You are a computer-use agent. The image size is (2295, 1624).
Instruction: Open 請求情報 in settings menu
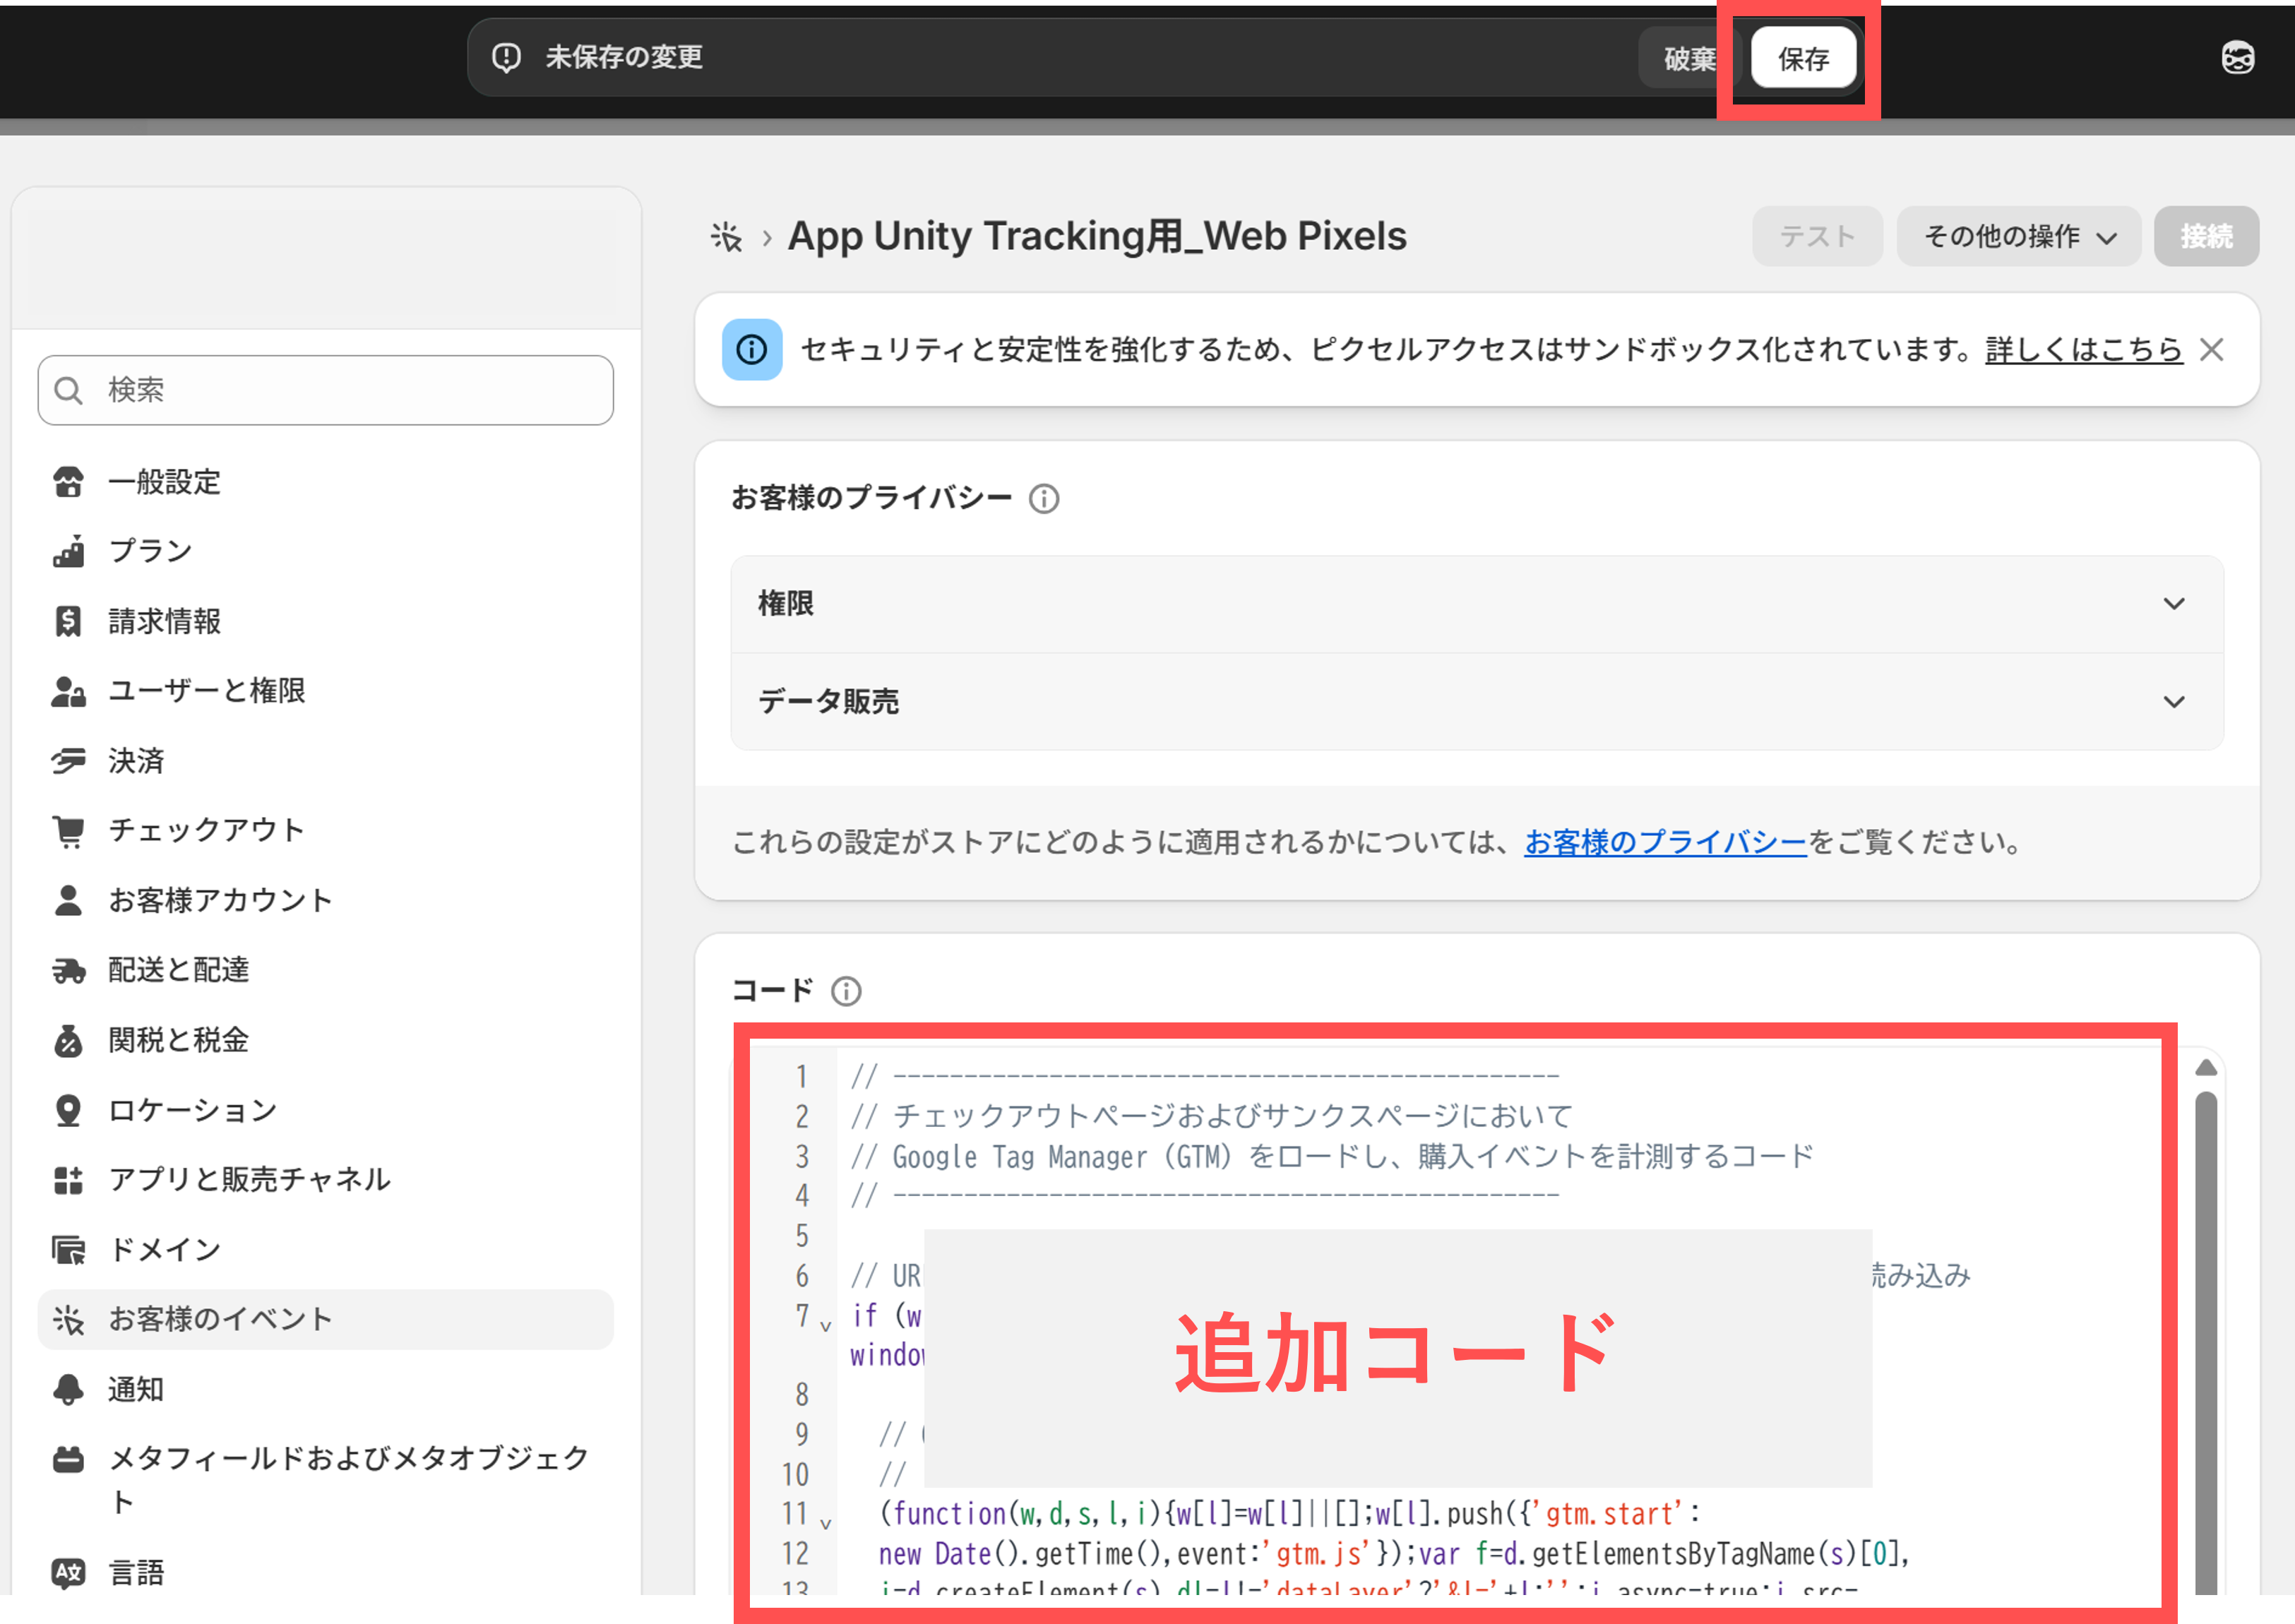point(326,621)
